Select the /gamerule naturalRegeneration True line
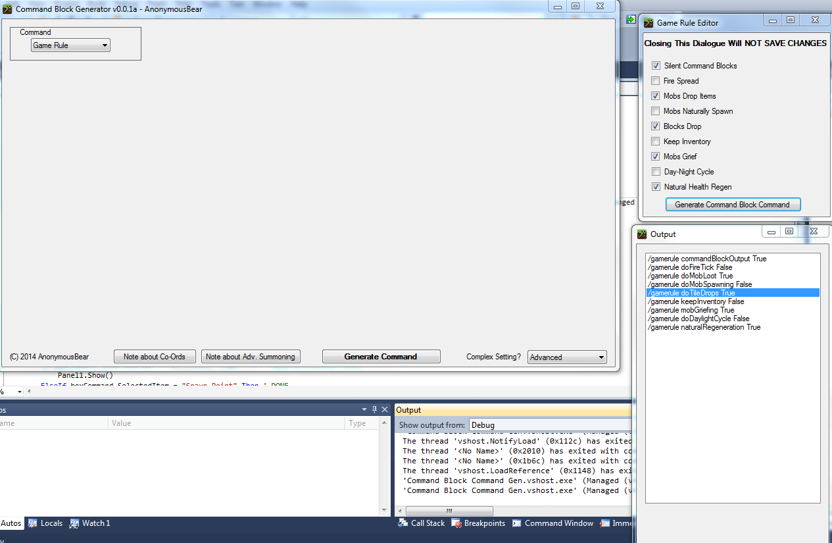Viewport: 832px width, 543px height. 733,327
